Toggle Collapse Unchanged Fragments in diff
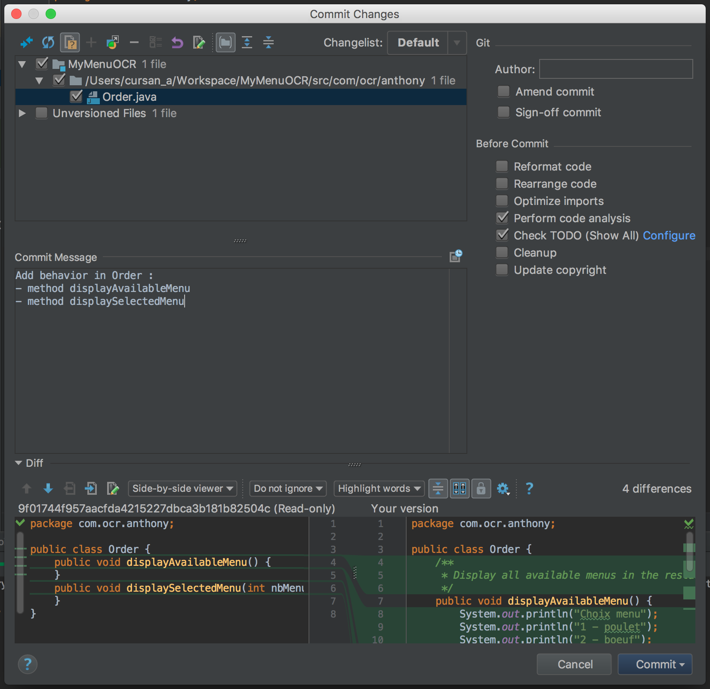 point(438,488)
